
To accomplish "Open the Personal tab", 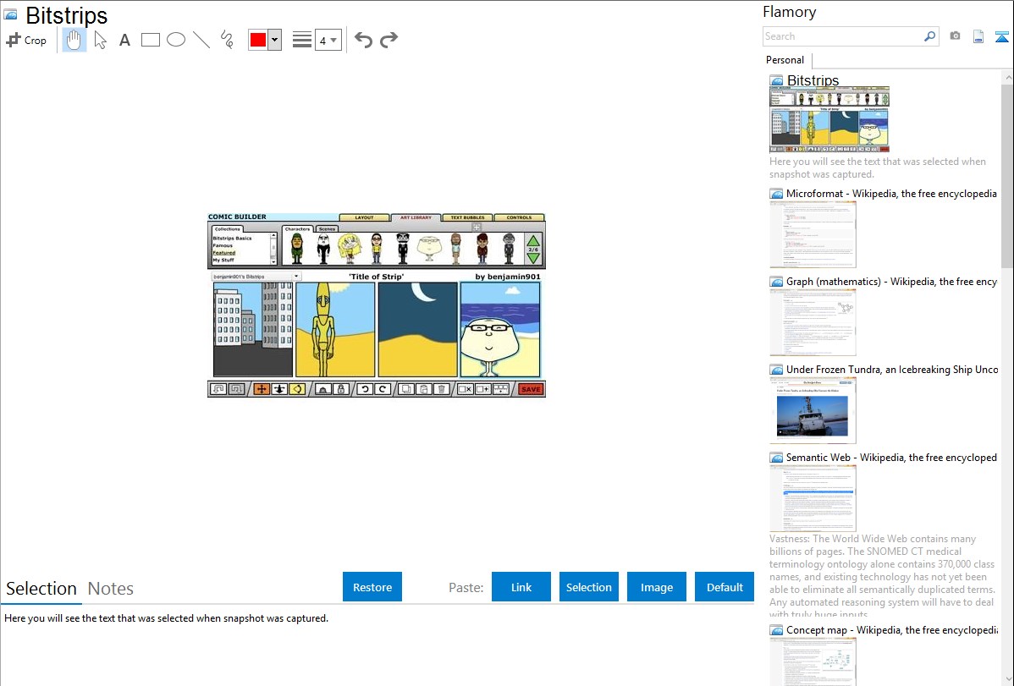I will coord(785,60).
